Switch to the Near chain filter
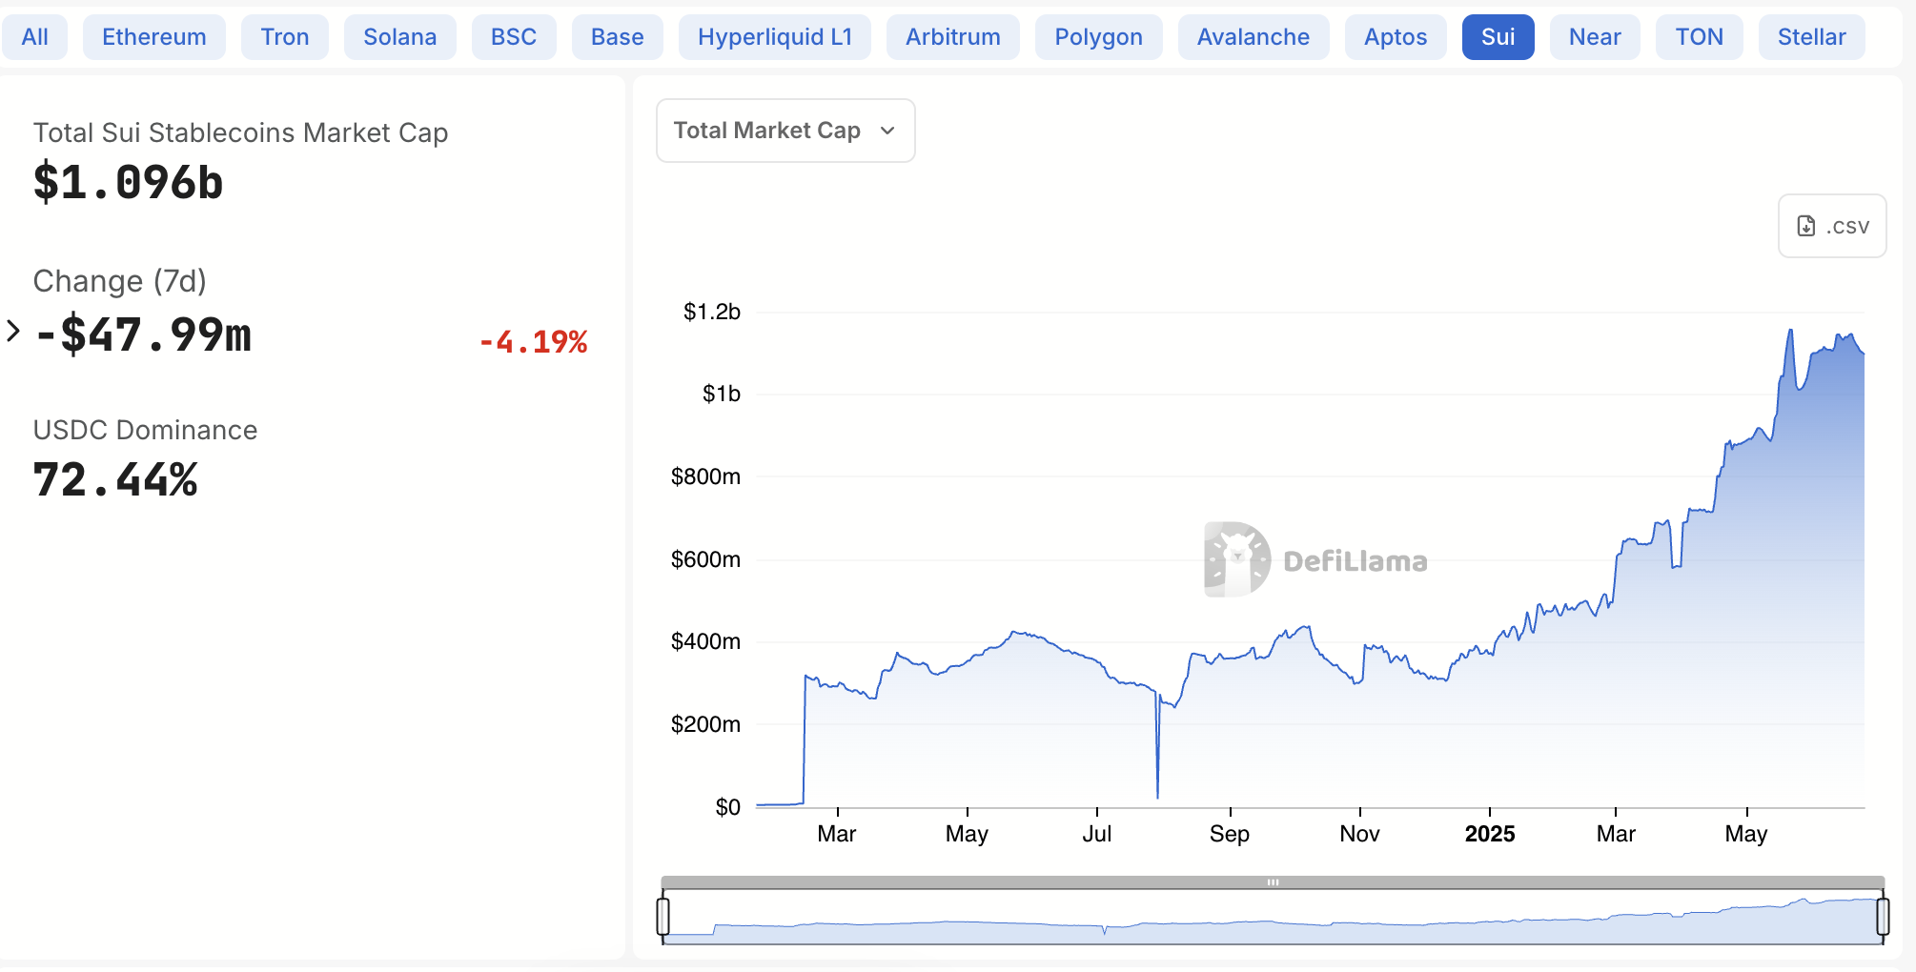Image resolution: width=1916 pixels, height=972 pixels. click(1594, 36)
